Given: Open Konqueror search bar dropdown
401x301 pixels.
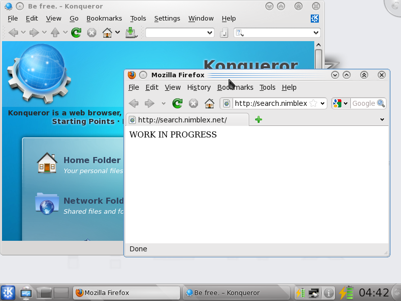Looking at the screenshot, I should click(x=316, y=33).
